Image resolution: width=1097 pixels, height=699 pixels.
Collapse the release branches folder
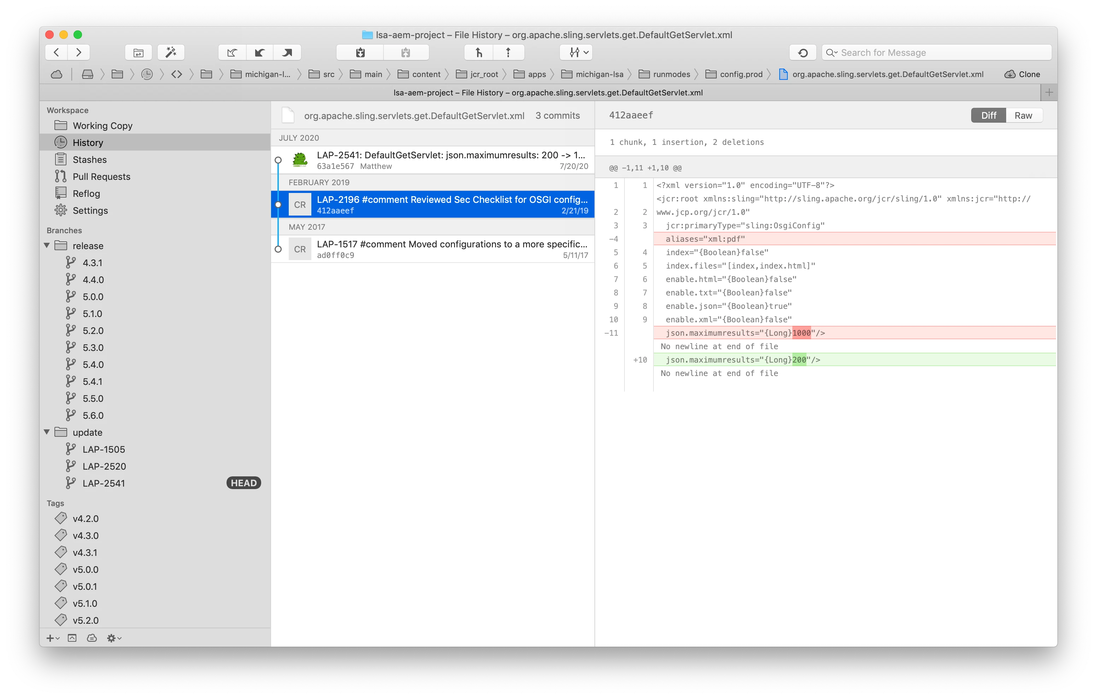click(x=47, y=246)
